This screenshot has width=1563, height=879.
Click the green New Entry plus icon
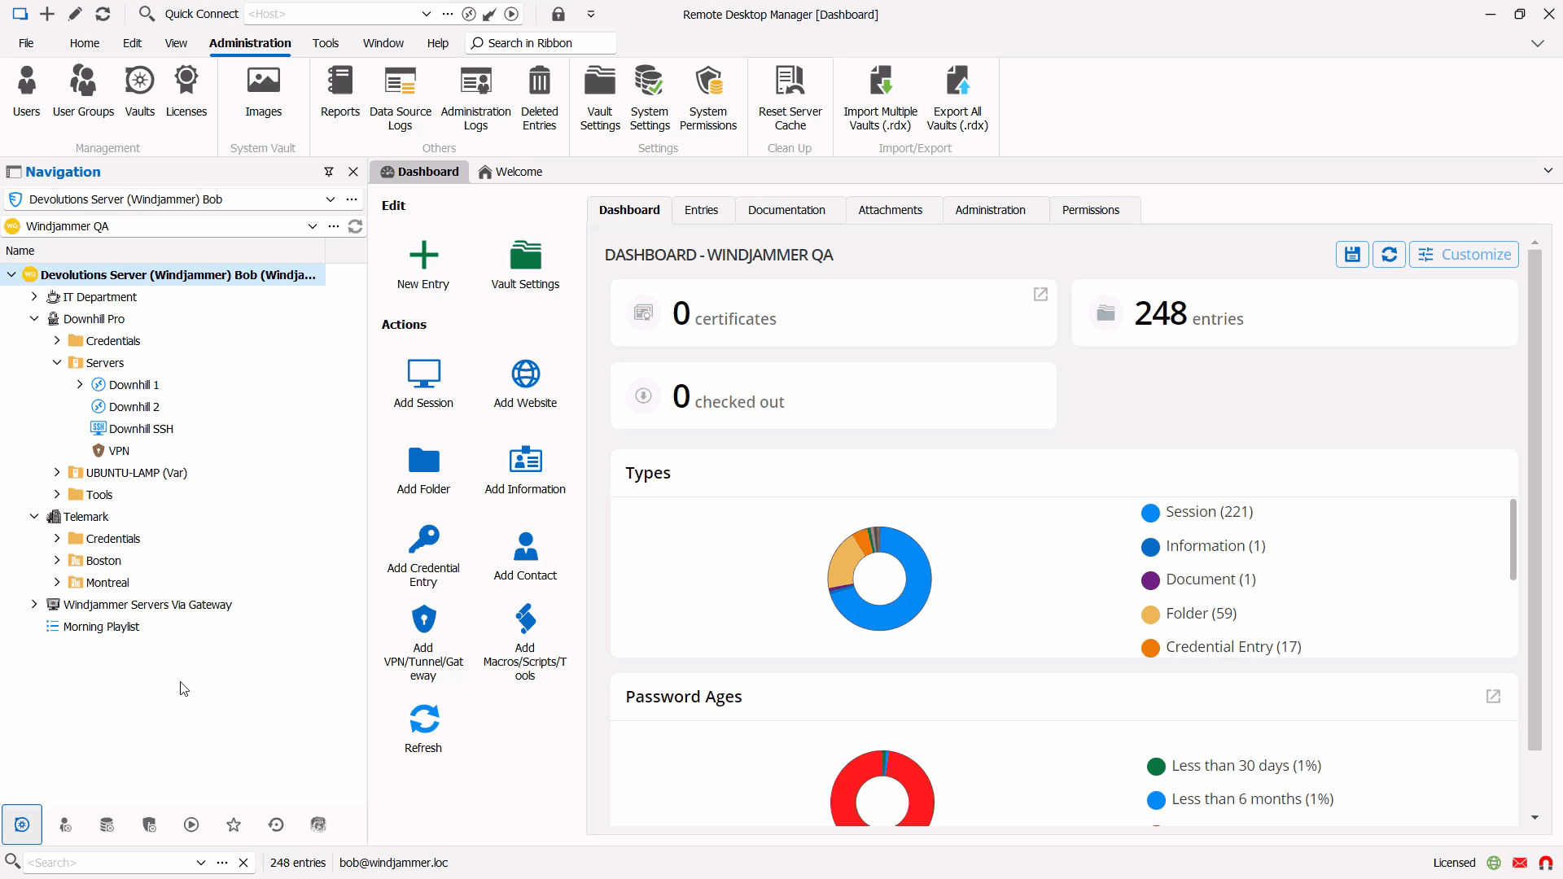click(x=423, y=256)
